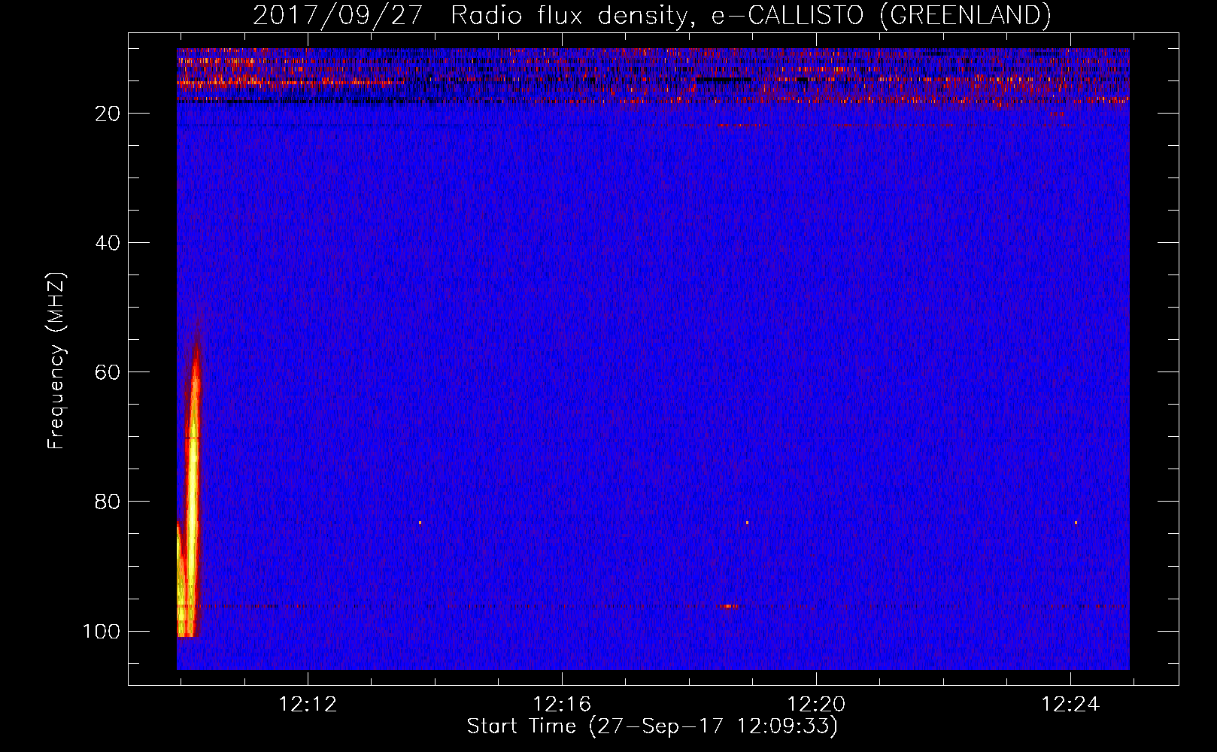
Task: Click the frequency tick label '60'
Action: [x=108, y=372]
